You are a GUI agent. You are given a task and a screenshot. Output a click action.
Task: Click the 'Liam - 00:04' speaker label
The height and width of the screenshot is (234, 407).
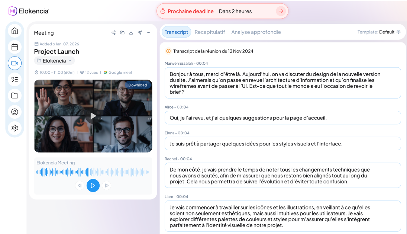(x=176, y=196)
